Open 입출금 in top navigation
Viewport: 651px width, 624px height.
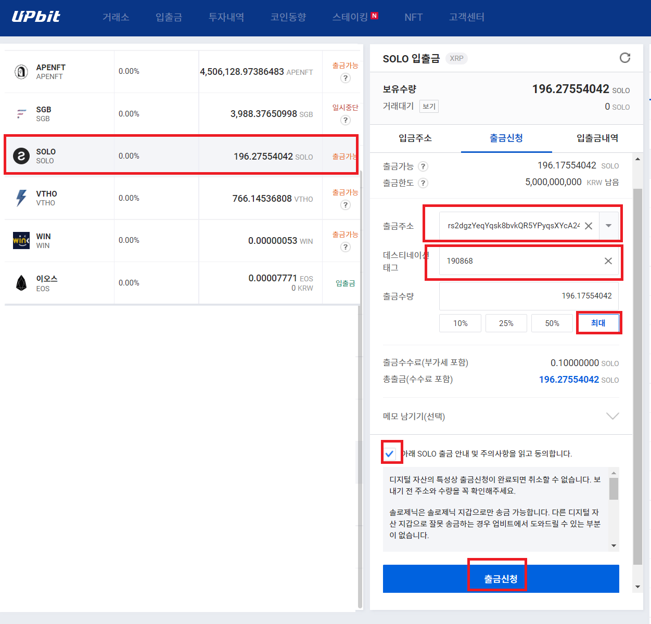click(169, 17)
